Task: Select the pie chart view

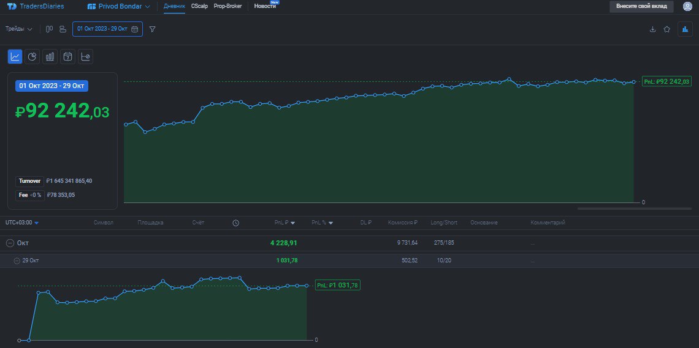Action: (x=32, y=56)
